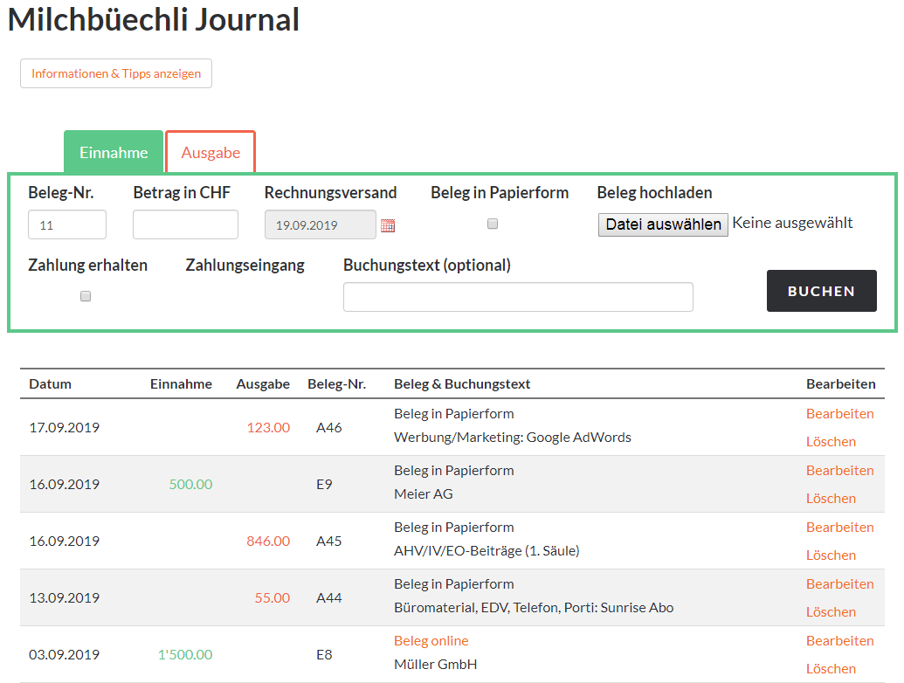Switch to the Ausgabe tab
The height and width of the screenshot is (683, 904).
[210, 151]
